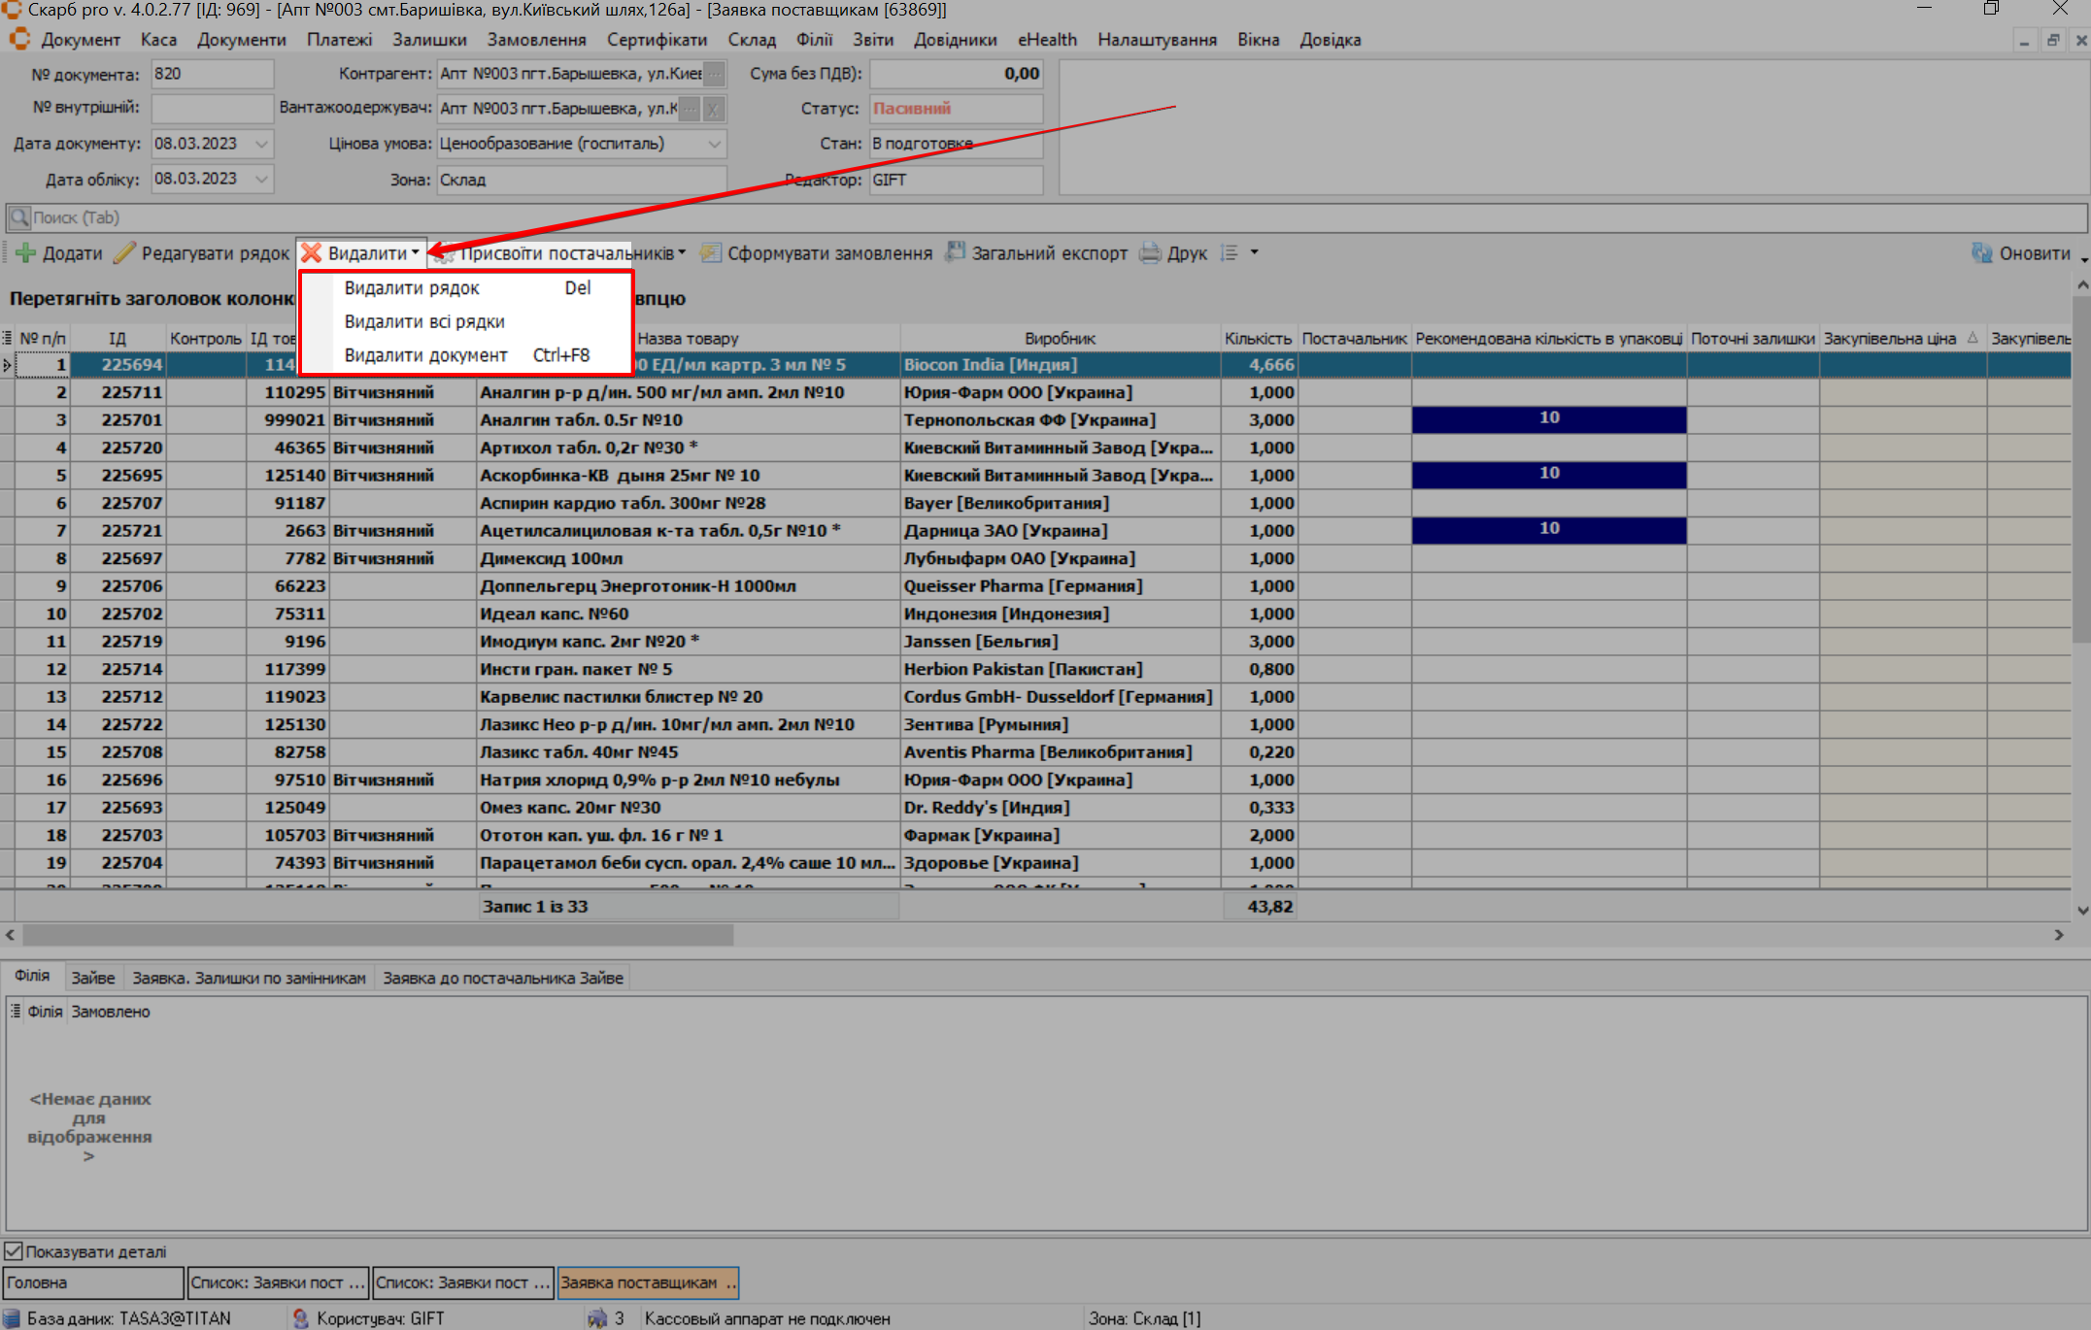Click the Сформувати замовлення toolbar icon

click(x=711, y=253)
